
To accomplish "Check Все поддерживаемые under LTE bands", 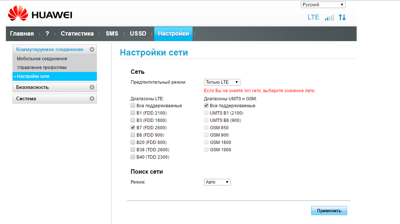I will 133,106.
